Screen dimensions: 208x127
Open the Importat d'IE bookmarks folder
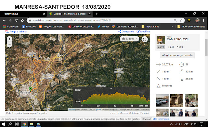(x=150, y=27)
